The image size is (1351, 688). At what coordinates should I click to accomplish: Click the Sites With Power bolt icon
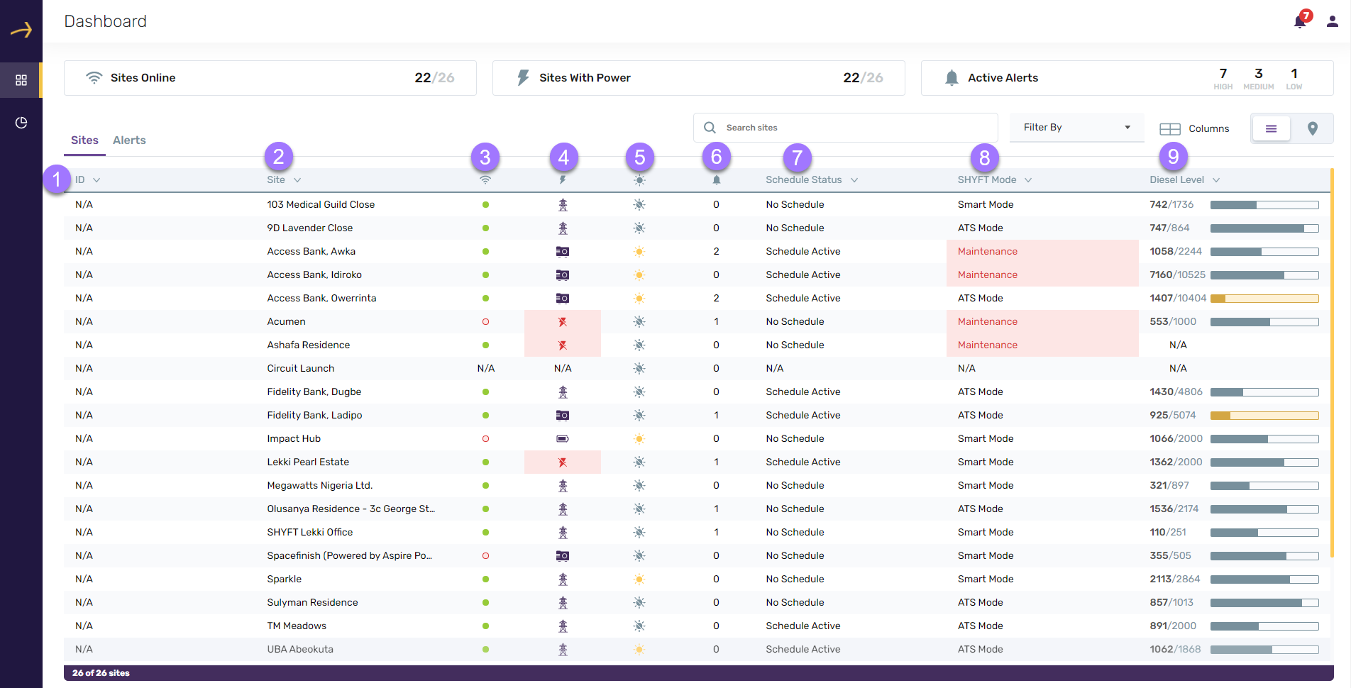point(523,78)
